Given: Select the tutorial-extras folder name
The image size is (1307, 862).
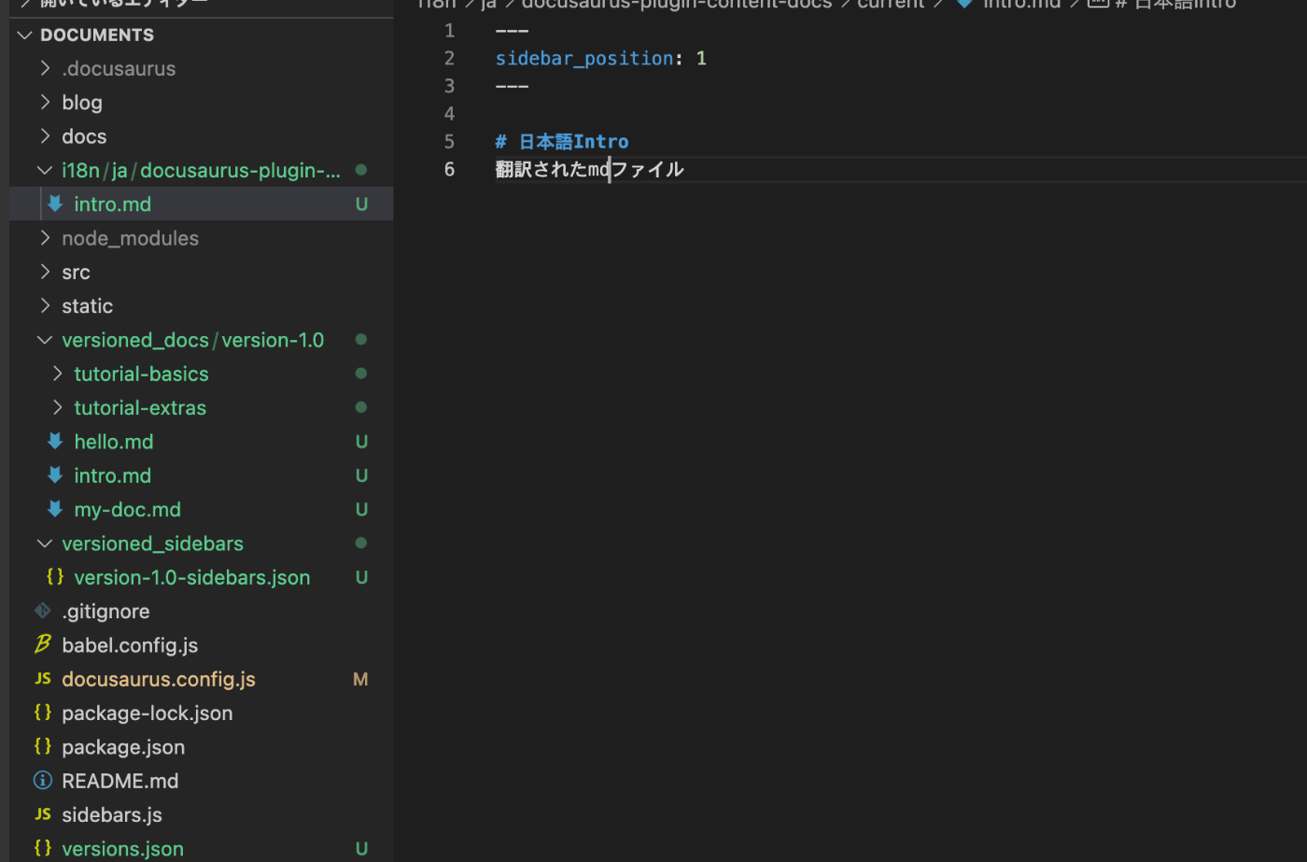Looking at the screenshot, I should click(140, 407).
